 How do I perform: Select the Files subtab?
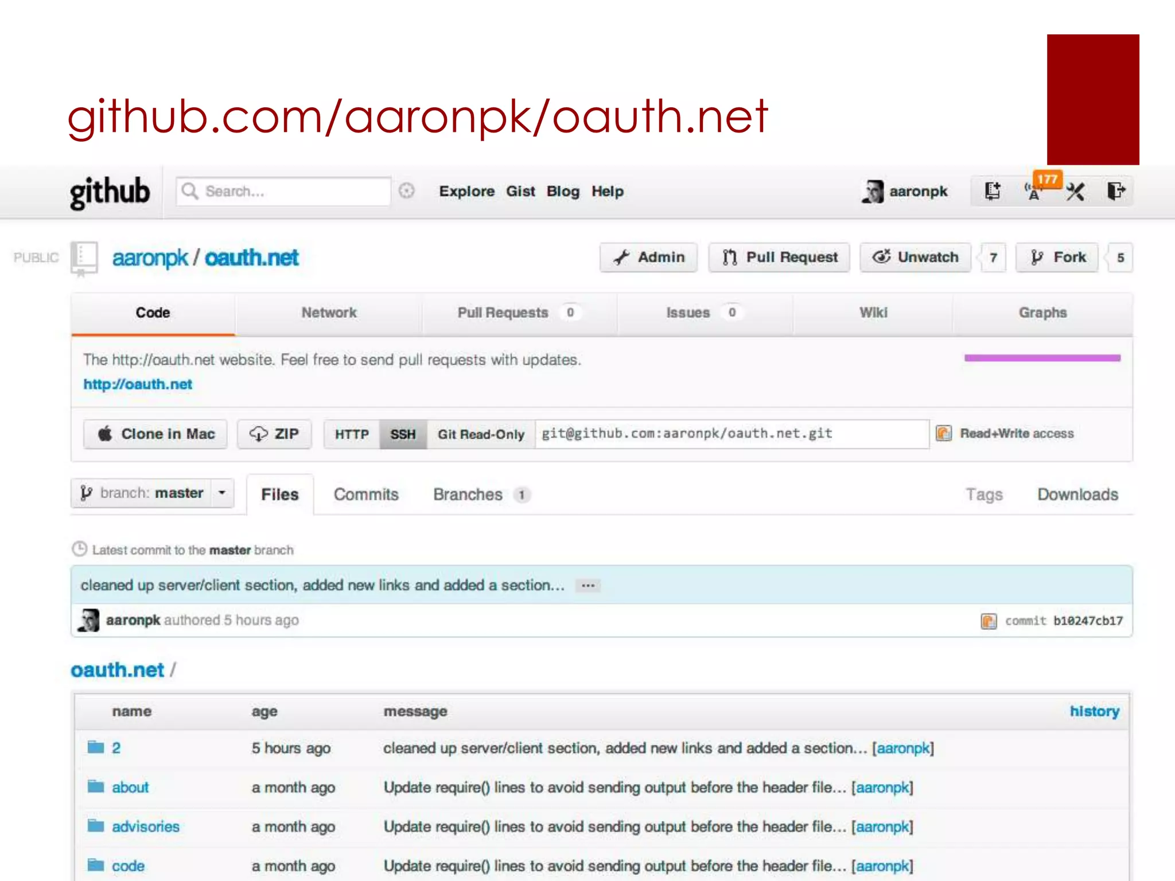[x=280, y=494]
